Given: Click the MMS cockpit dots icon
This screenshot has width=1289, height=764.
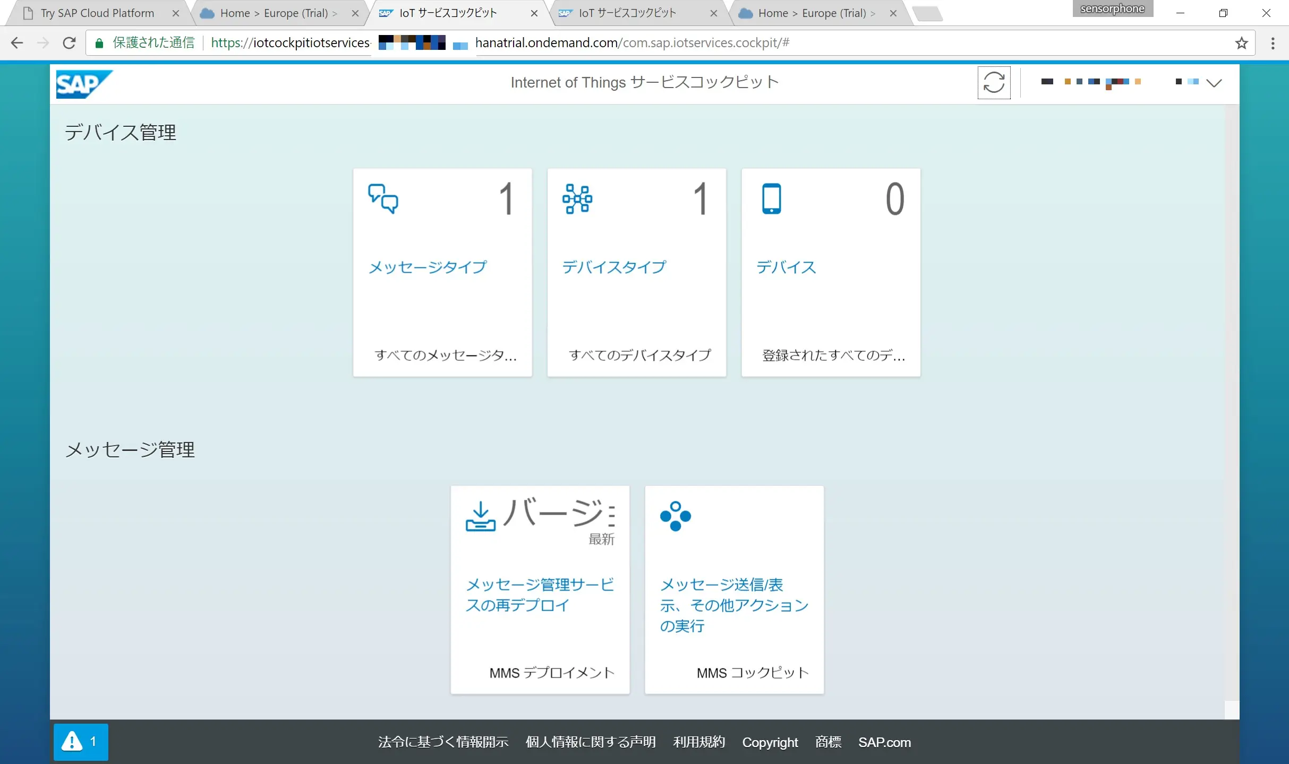Looking at the screenshot, I should [x=675, y=516].
